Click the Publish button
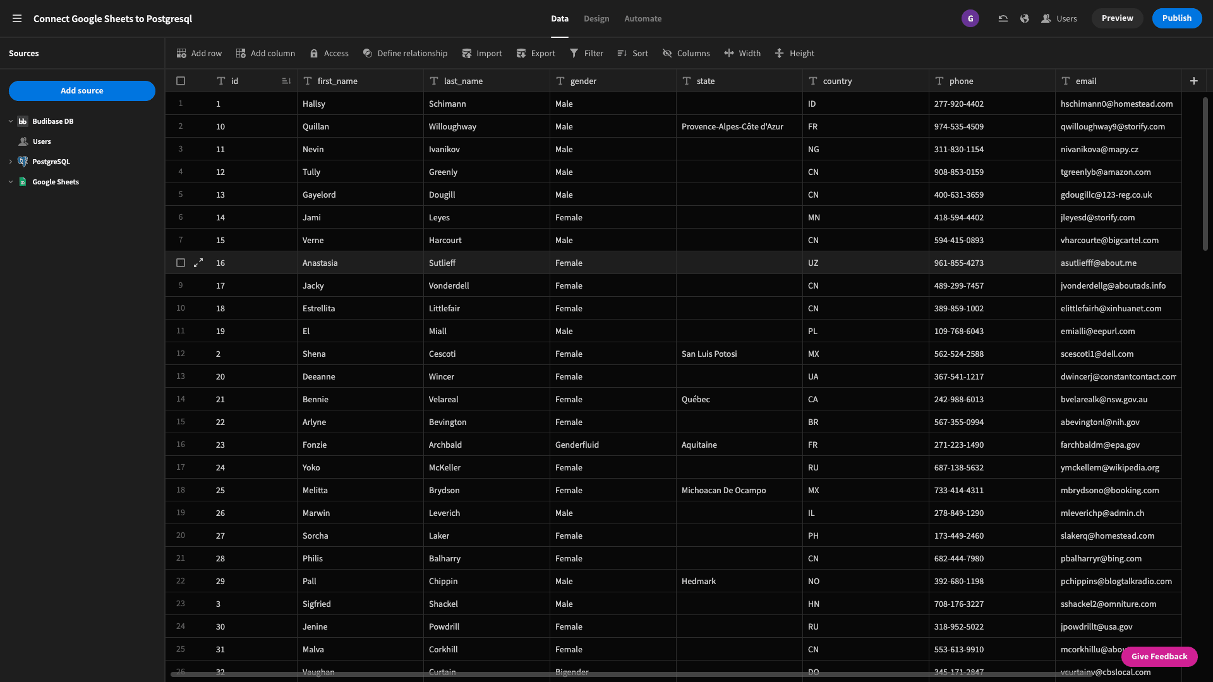Viewport: 1213px width, 682px height. (x=1176, y=18)
